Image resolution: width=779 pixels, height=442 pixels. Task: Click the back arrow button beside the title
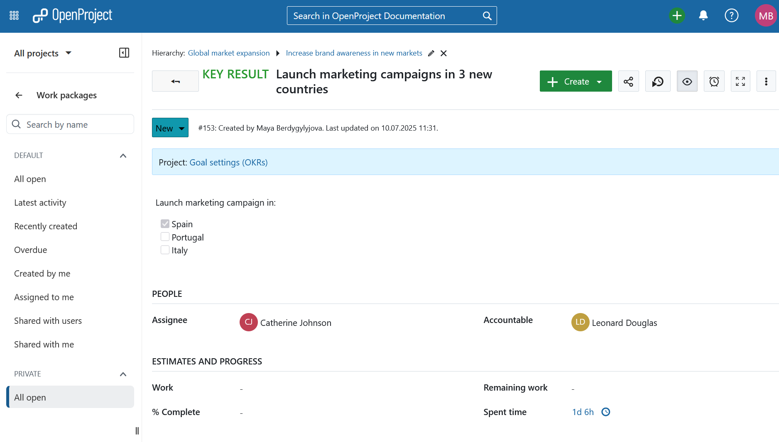[x=175, y=81]
